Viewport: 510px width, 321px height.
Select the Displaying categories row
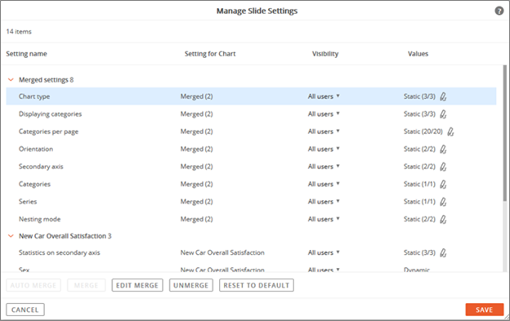coord(251,114)
